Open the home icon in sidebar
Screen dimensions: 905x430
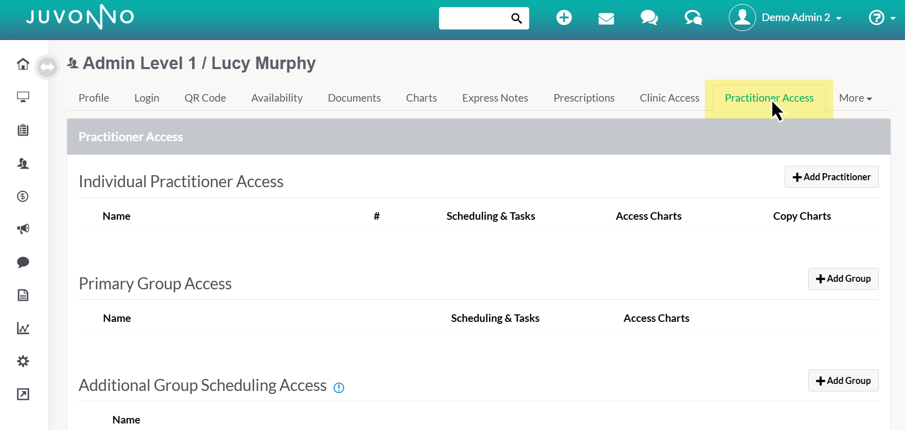(23, 64)
